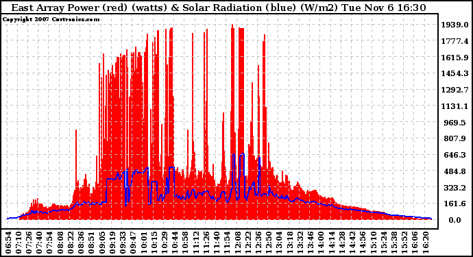
Task: Click the 13:04 time label
Action: [279, 243]
